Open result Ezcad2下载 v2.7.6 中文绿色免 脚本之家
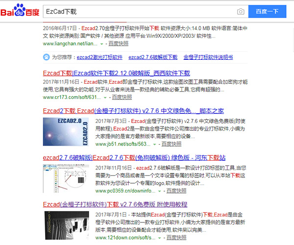This screenshot has width=294, height=245. [x=133, y=111]
